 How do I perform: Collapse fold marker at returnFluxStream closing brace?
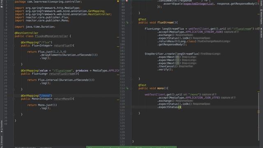[14, 89]
